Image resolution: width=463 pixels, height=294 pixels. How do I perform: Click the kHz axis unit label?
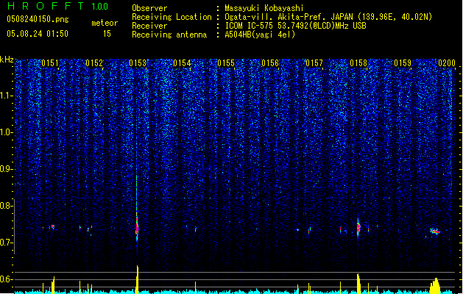7,60
